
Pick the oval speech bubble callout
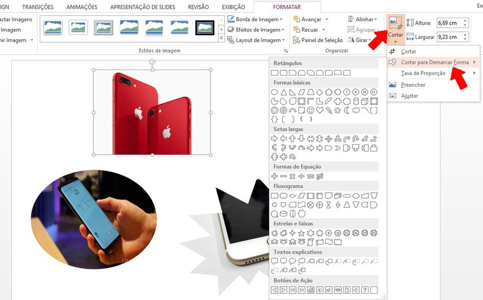293,261
